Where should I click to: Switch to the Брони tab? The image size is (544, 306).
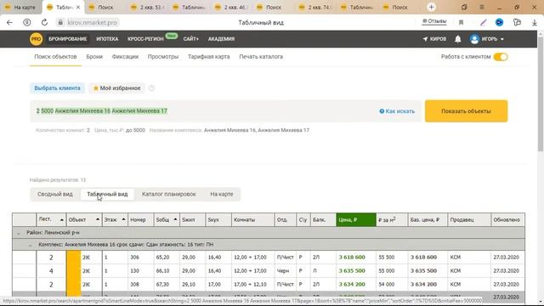coord(94,57)
